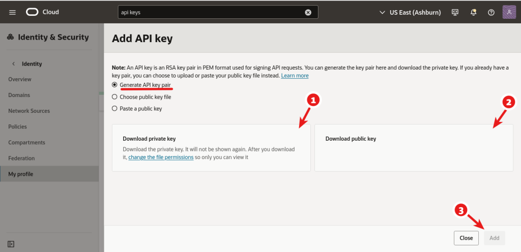Go back using the Identity chevron
521x252 pixels.
click(x=13, y=64)
